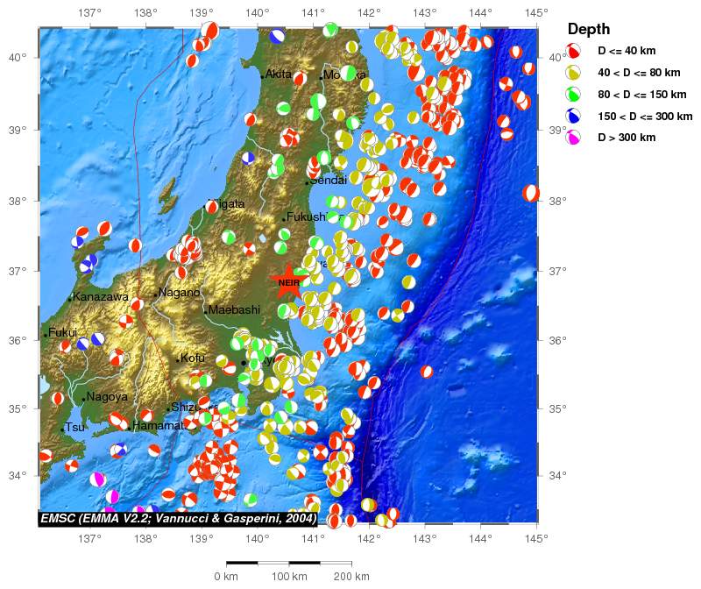The image size is (701, 589).
Task: Click the legend text '40 < D <= 80 km'
Action: point(639,73)
